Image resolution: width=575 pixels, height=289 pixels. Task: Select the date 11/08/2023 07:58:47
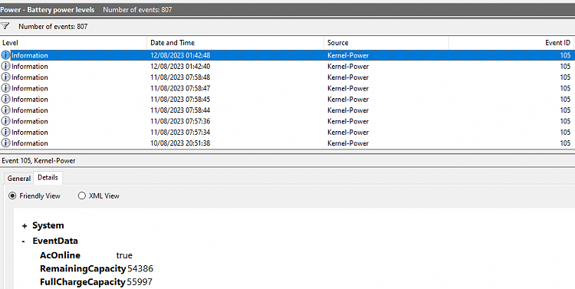point(180,88)
